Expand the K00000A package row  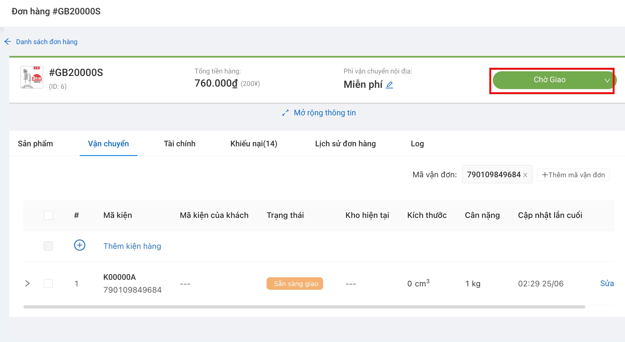(x=27, y=284)
